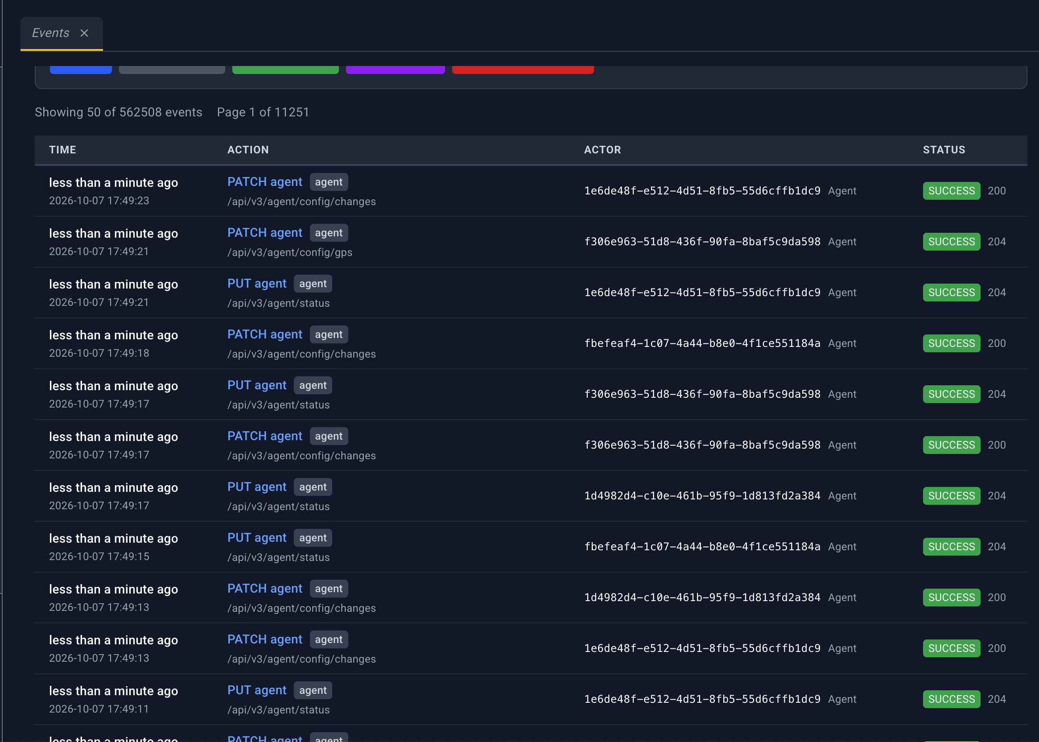Select timestamp 2026-10-07 17:49:23

[99, 201]
